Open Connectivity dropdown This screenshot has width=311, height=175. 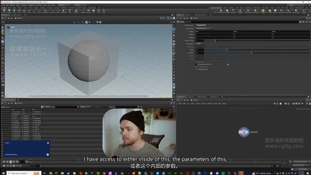coord(204,28)
